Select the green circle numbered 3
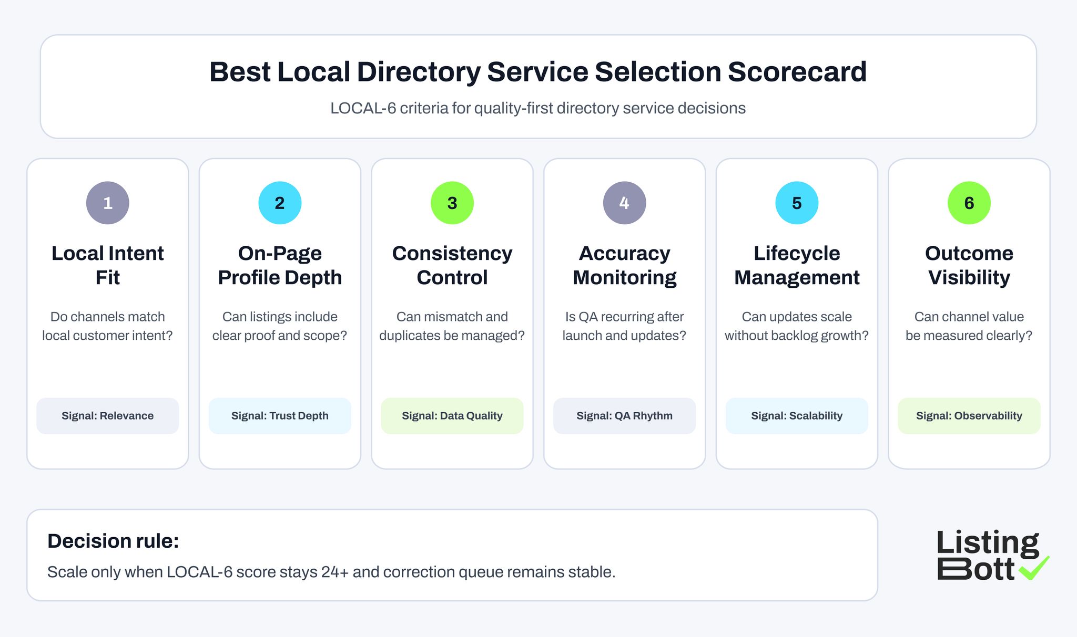Viewport: 1077px width, 637px height. [x=452, y=202]
